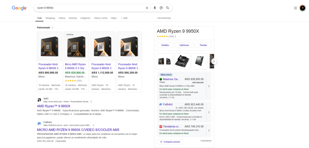The height and width of the screenshot is (148, 309).
Task: Switch to the Imágenes tab
Action: tap(85, 18)
